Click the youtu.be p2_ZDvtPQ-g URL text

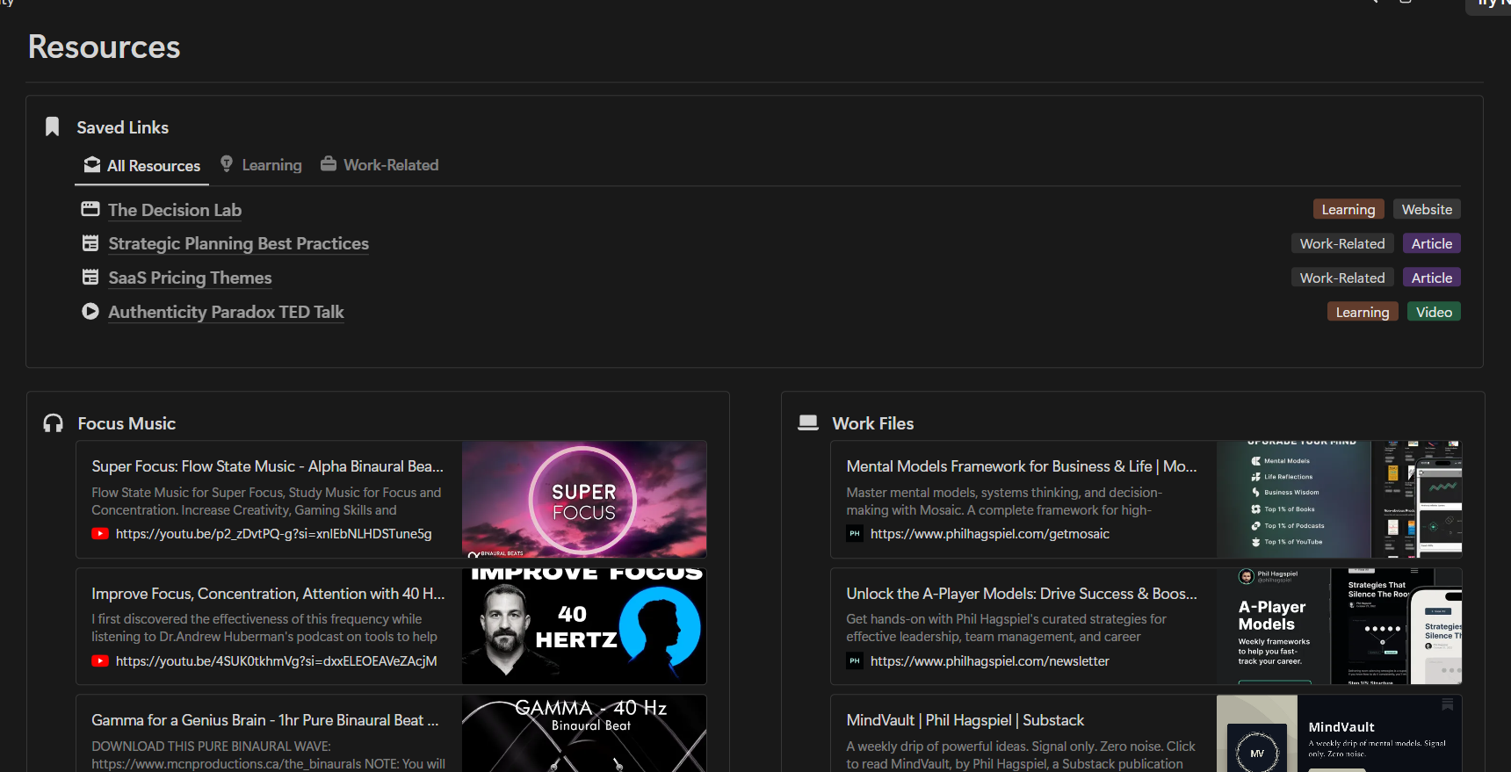(x=273, y=534)
